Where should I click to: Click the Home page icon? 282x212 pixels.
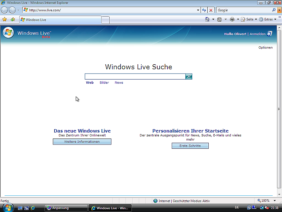coord(207,19)
